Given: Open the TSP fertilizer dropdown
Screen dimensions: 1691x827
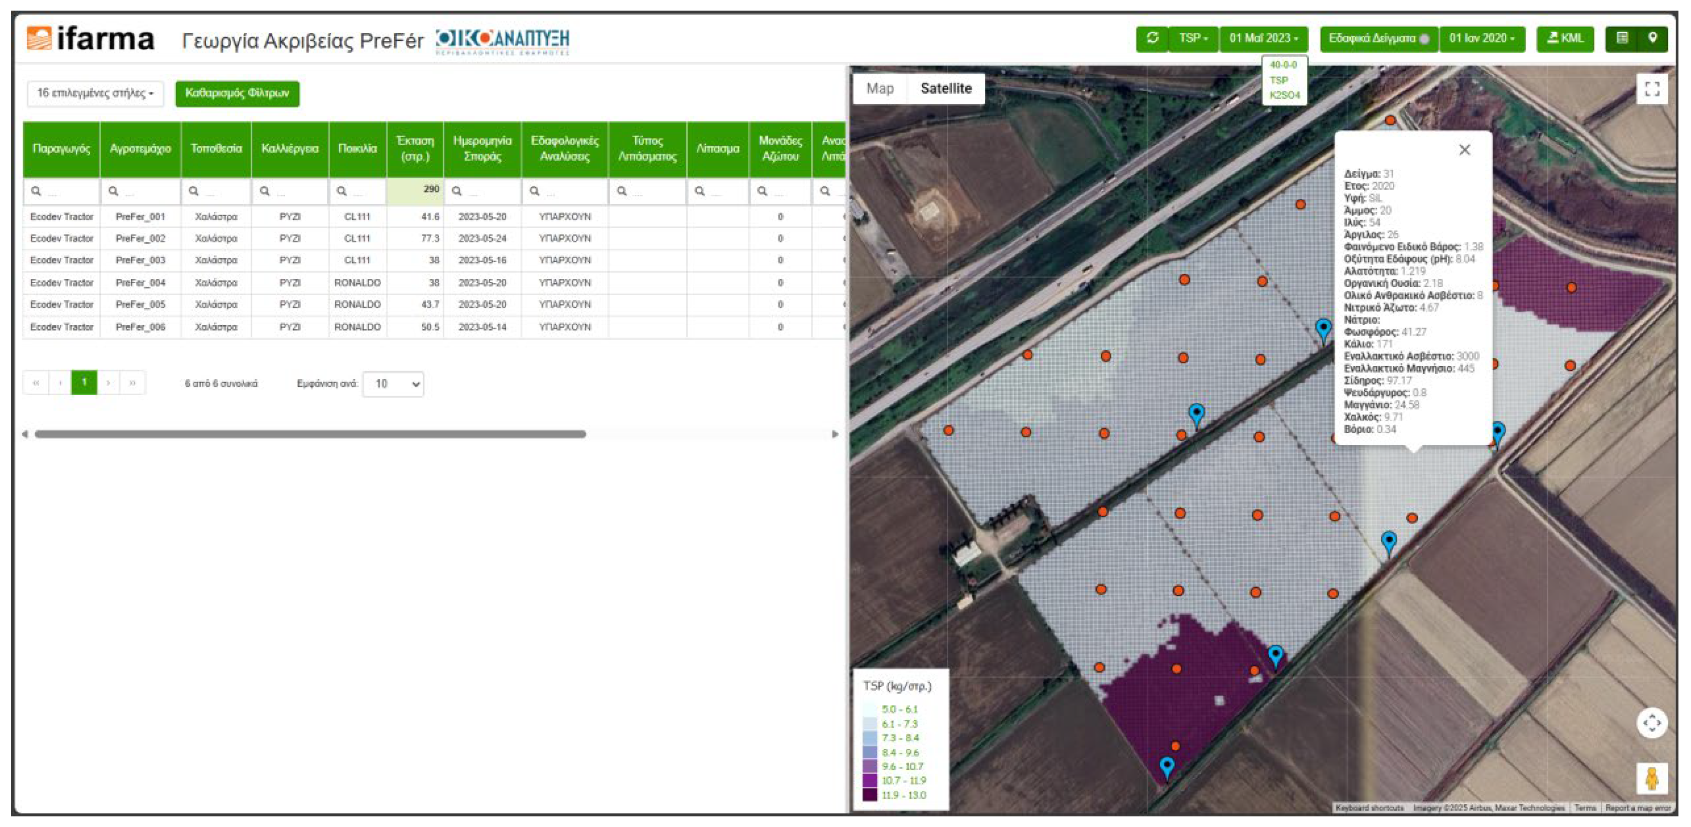Looking at the screenshot, I should coord(1193,39).
